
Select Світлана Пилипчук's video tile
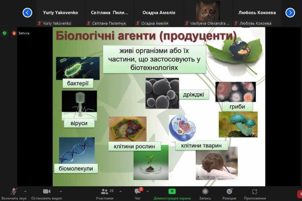(x=109, y=13)
